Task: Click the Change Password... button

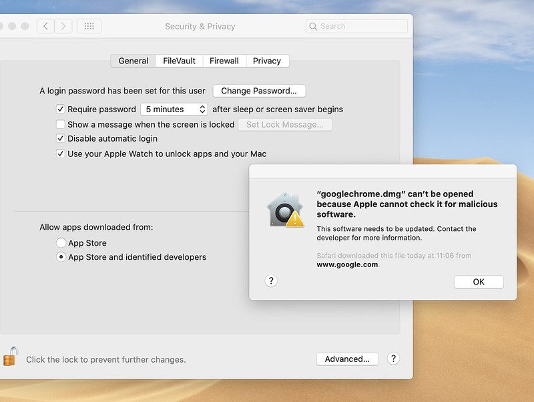Action: click(x=259, y=91)
